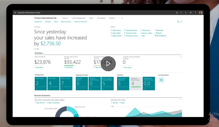Click the help question mark icon
The width and height of the screenshot is (219, 127).
195,13
